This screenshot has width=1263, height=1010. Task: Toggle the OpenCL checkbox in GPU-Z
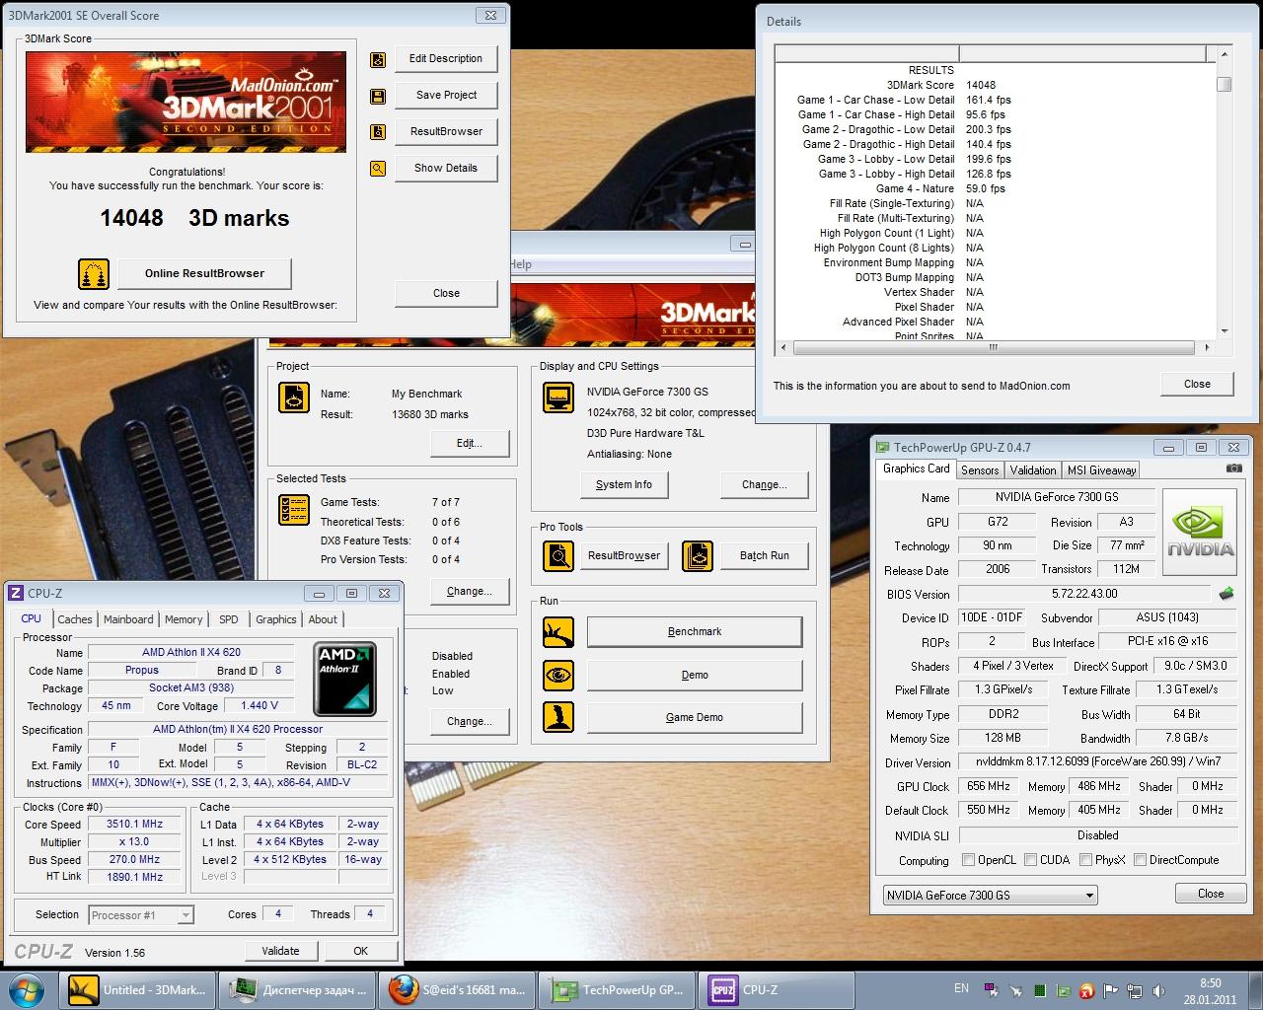[x=968, y=860]
